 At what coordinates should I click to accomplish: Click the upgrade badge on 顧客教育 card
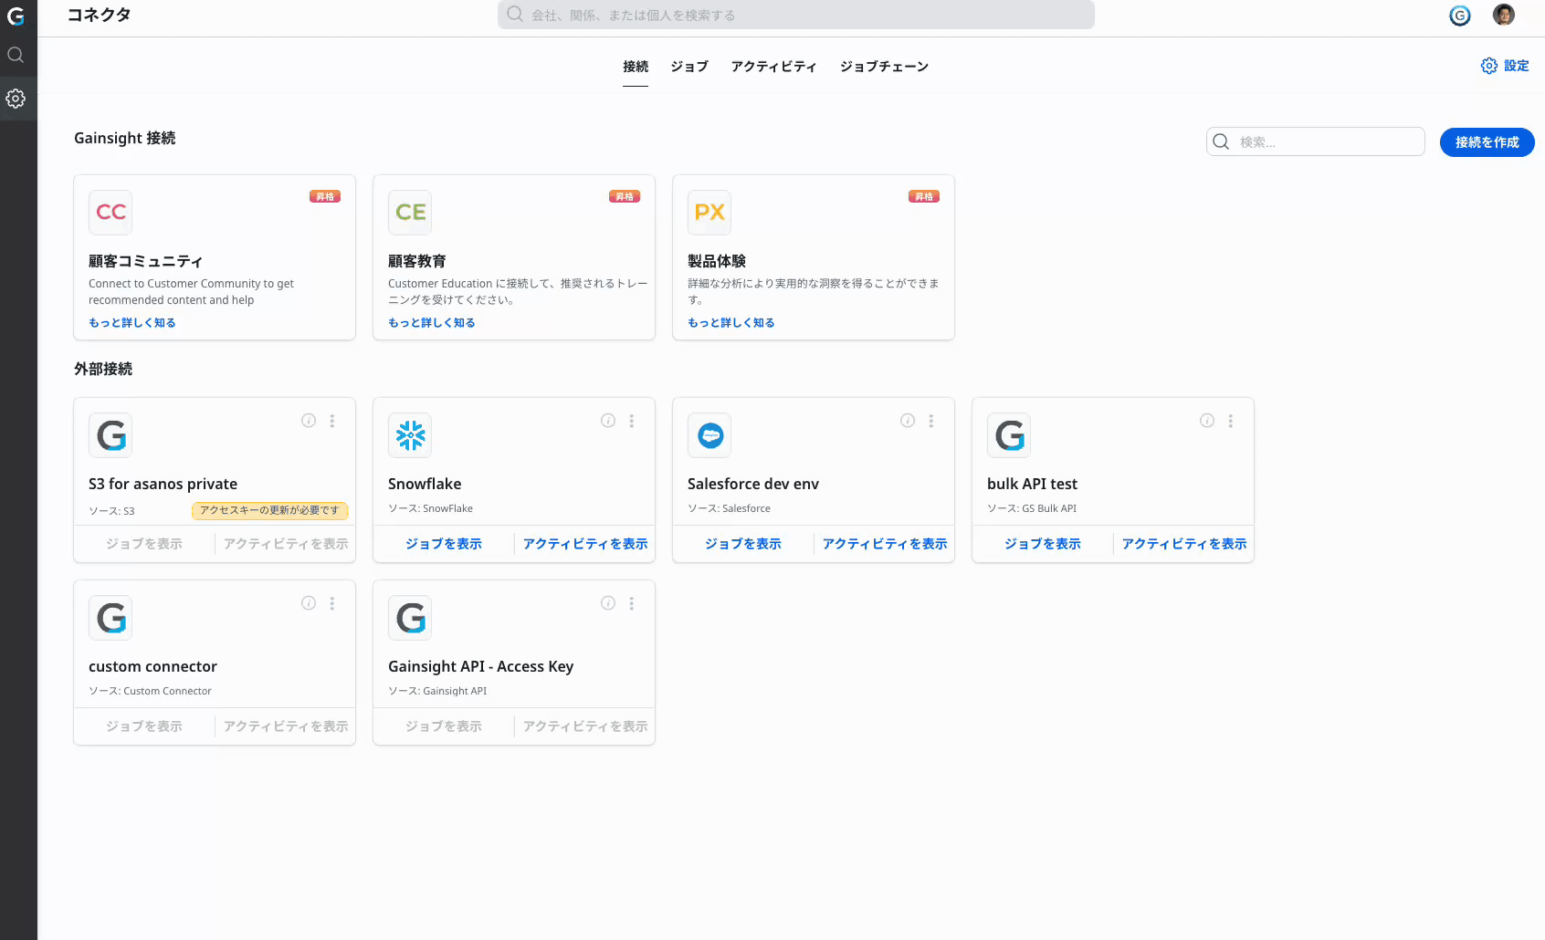pyautogui.click(x=625, y=196)
